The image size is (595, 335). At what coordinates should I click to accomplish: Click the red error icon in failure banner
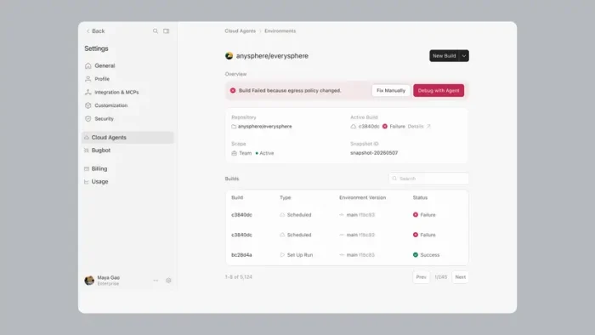coord(233,90)
